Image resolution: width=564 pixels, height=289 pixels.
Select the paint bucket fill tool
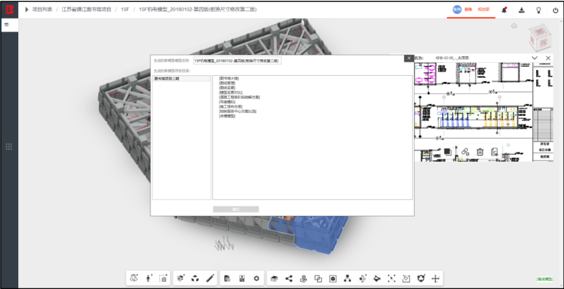coord(377,278)
